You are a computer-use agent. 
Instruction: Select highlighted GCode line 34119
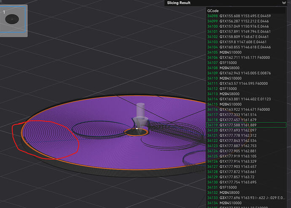[246, 125]
